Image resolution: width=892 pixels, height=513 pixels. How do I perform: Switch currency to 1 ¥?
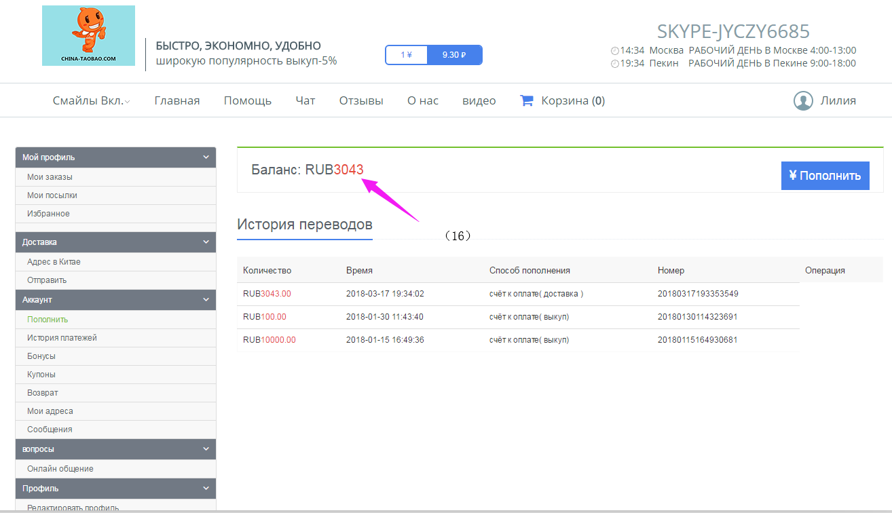(406, 55)
